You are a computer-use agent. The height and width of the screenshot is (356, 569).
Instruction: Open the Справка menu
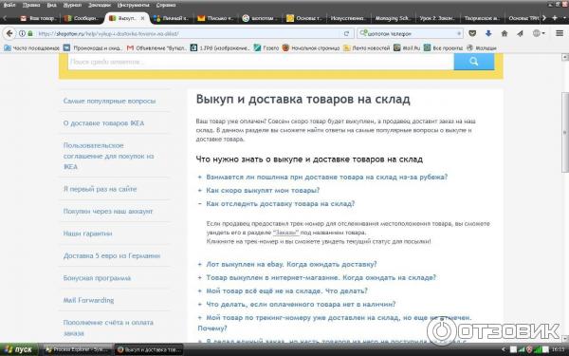[x=166, y=5]
